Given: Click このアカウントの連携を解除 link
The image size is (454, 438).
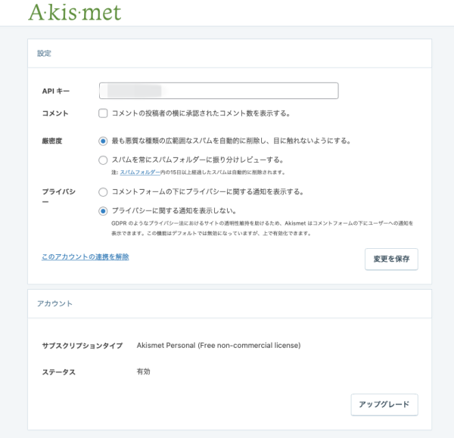Looking at the screenshot, I should (86, 257).
